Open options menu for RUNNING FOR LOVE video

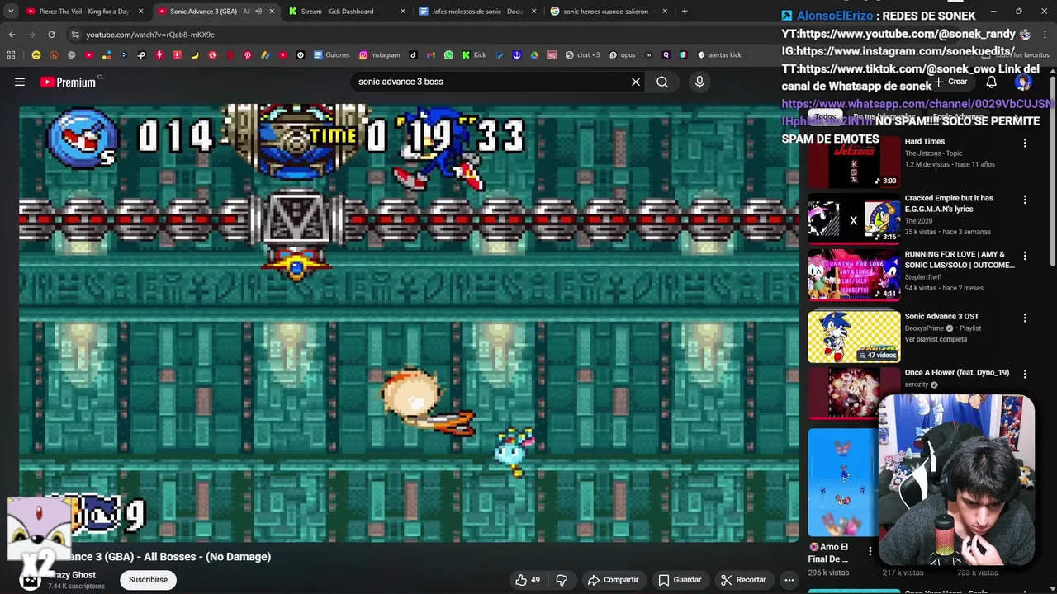coord(1025,256)
